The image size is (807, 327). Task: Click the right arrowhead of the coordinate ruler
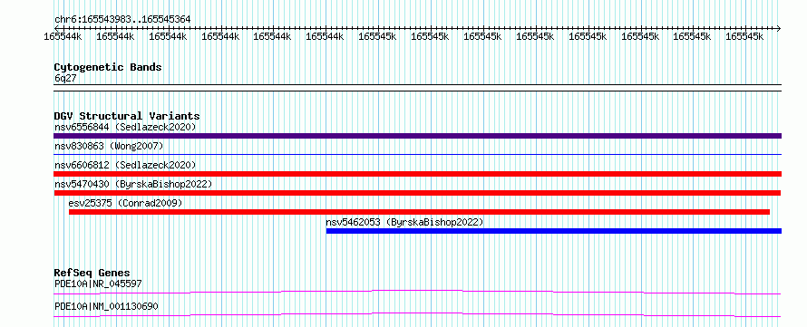pos(779,28)
